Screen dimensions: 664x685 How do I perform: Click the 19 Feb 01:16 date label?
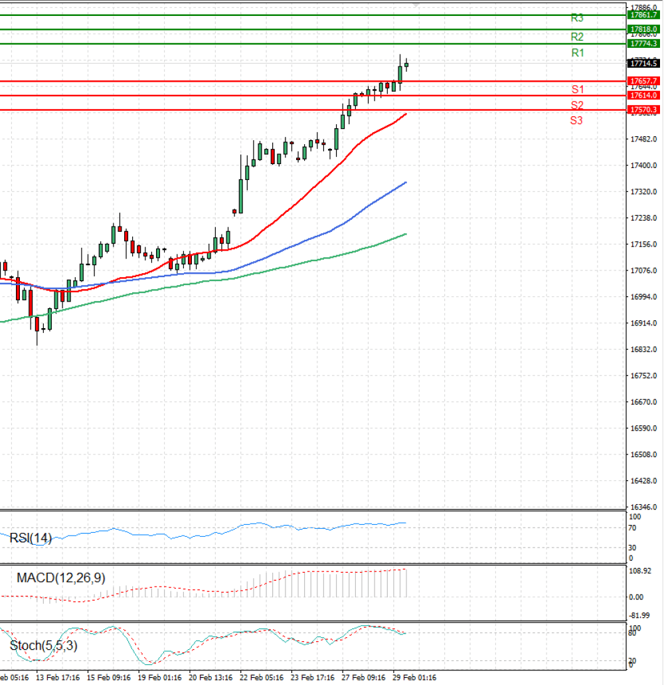(x=160, y=678)
